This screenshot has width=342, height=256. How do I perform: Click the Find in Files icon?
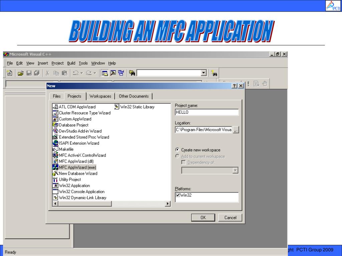pos(132,73)
